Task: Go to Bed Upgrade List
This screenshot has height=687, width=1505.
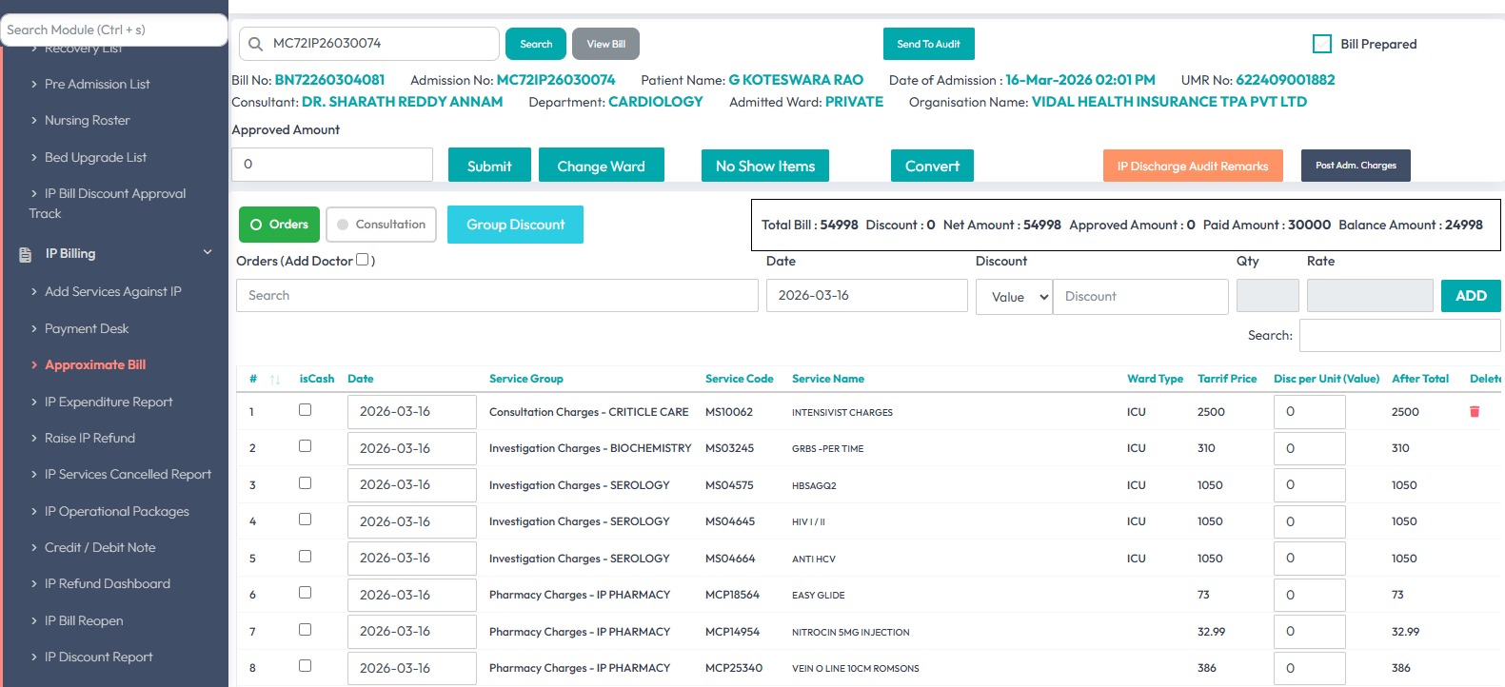Action: (95, 157)
